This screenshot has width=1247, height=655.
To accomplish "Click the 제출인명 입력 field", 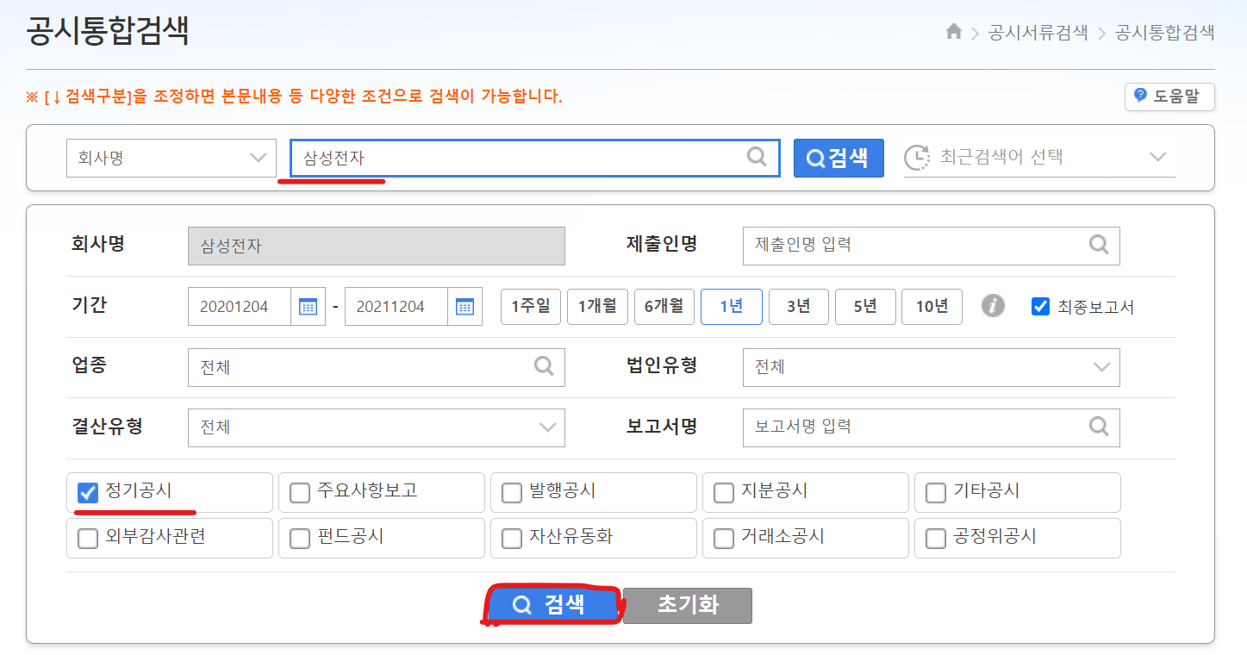I will pyautogui.click(x=931, y=246).
